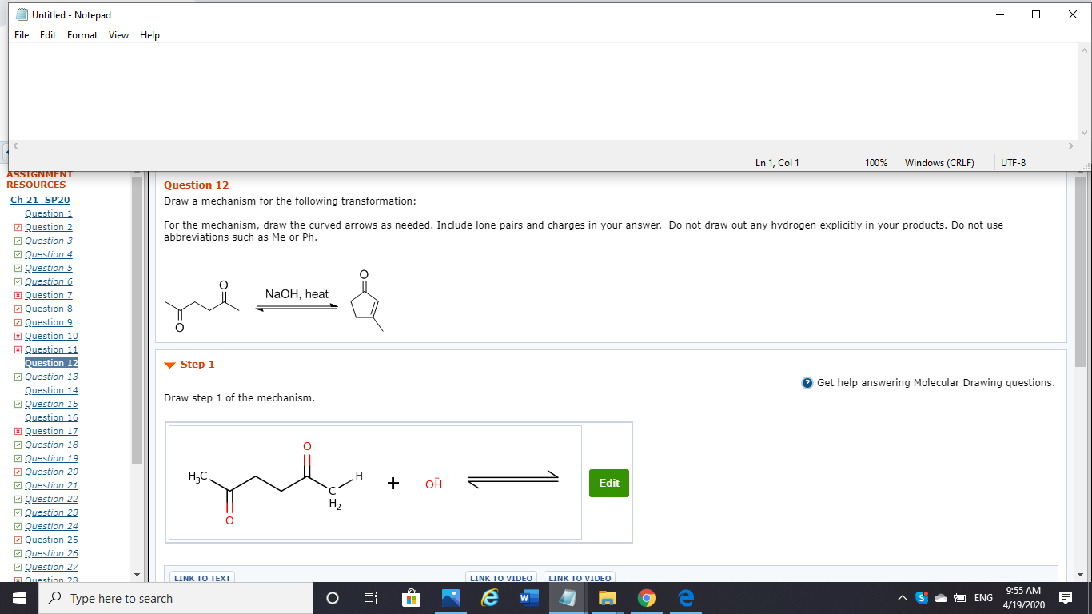Click the green check beside Question 3
The width and height of the screenshot is (1092, 614).
pos(18,240)
